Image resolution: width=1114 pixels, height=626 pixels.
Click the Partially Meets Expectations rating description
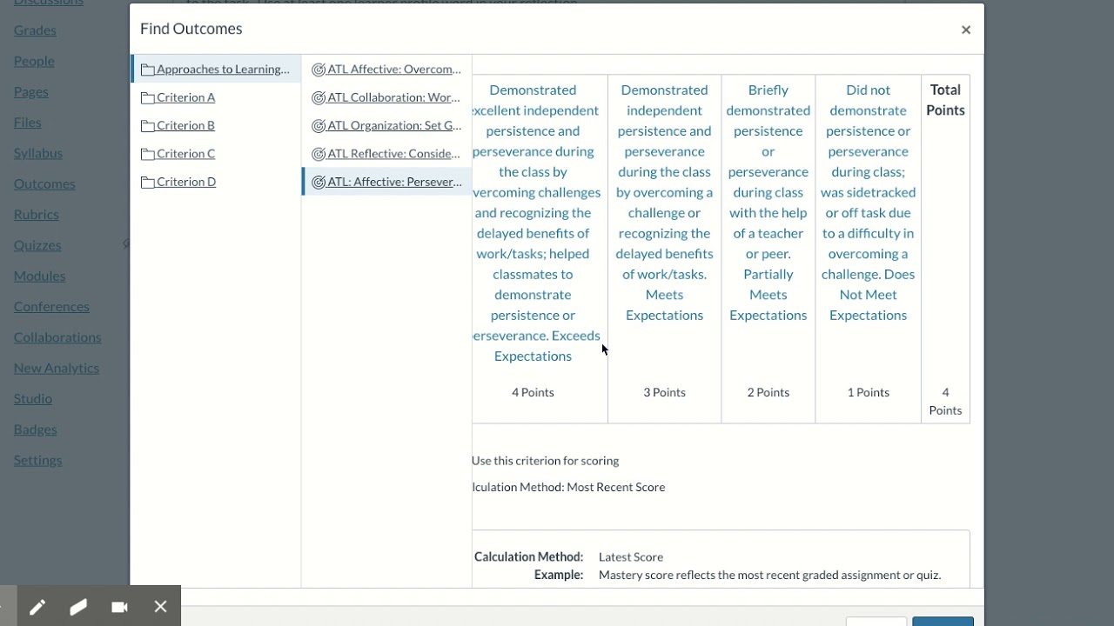(x=768, y=203)
